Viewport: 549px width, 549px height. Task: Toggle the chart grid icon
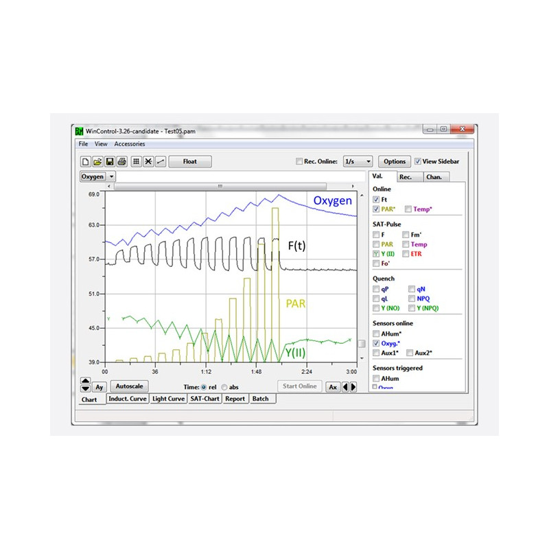pos(136,162)
